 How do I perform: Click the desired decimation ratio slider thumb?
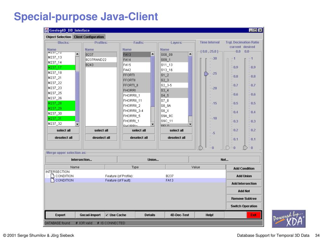click(x=245, y=148)
